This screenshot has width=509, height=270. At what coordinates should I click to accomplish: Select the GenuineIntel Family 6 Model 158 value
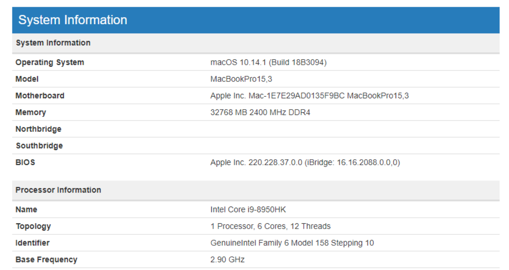point(292,243)
